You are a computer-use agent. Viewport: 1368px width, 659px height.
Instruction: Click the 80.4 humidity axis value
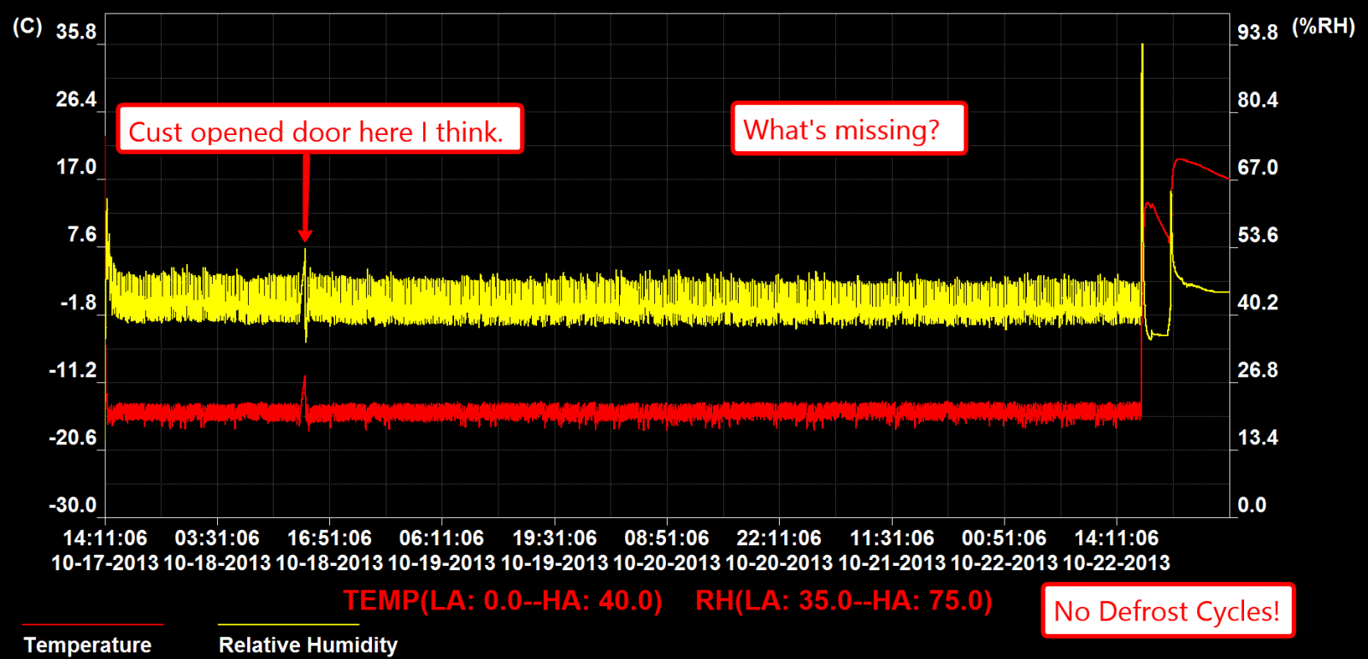(1258, 100)
